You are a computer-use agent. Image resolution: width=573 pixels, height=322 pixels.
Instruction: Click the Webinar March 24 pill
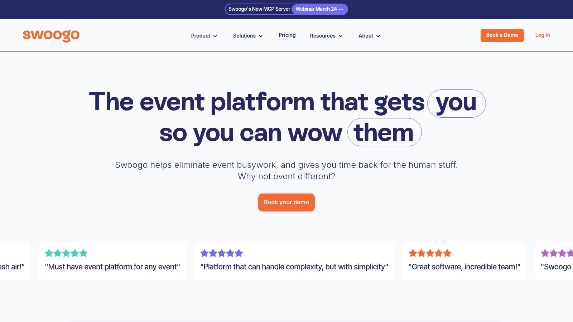pos(319,9)
